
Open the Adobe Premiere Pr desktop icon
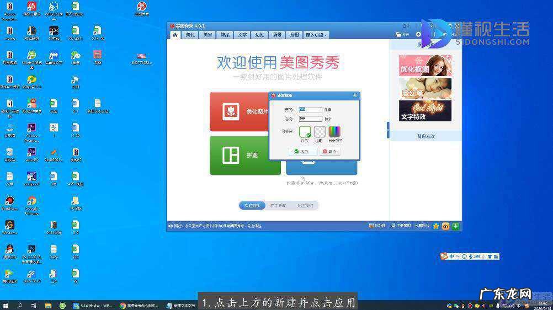(31, 132)
